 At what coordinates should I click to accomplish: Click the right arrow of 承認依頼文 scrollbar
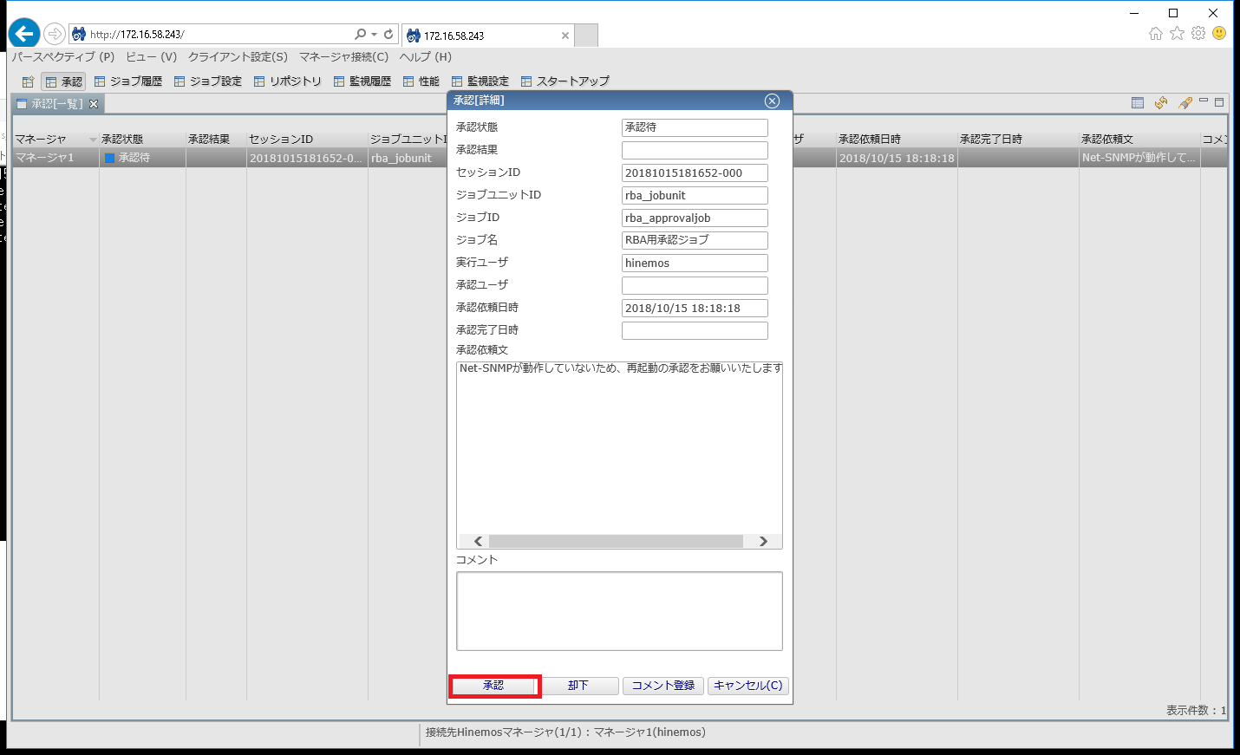763,541
